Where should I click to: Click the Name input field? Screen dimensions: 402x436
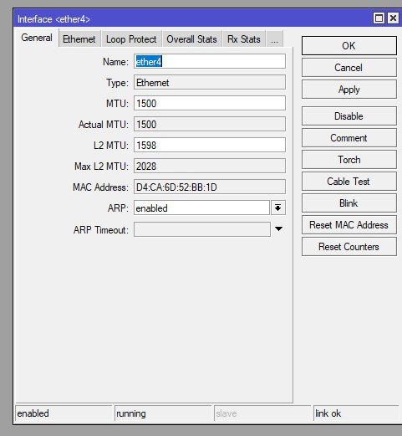pyautogui.click(x=210, y=61)
